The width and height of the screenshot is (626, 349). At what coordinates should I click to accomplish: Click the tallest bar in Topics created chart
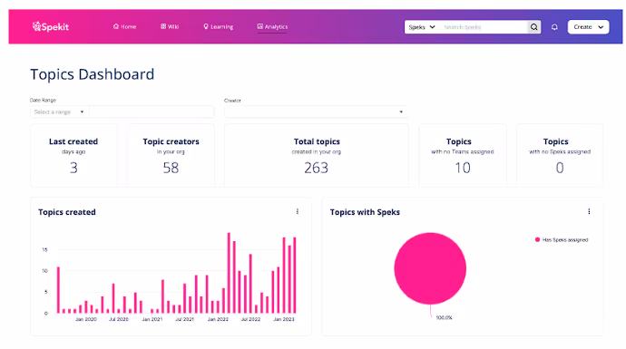click(x=229, y=273)
